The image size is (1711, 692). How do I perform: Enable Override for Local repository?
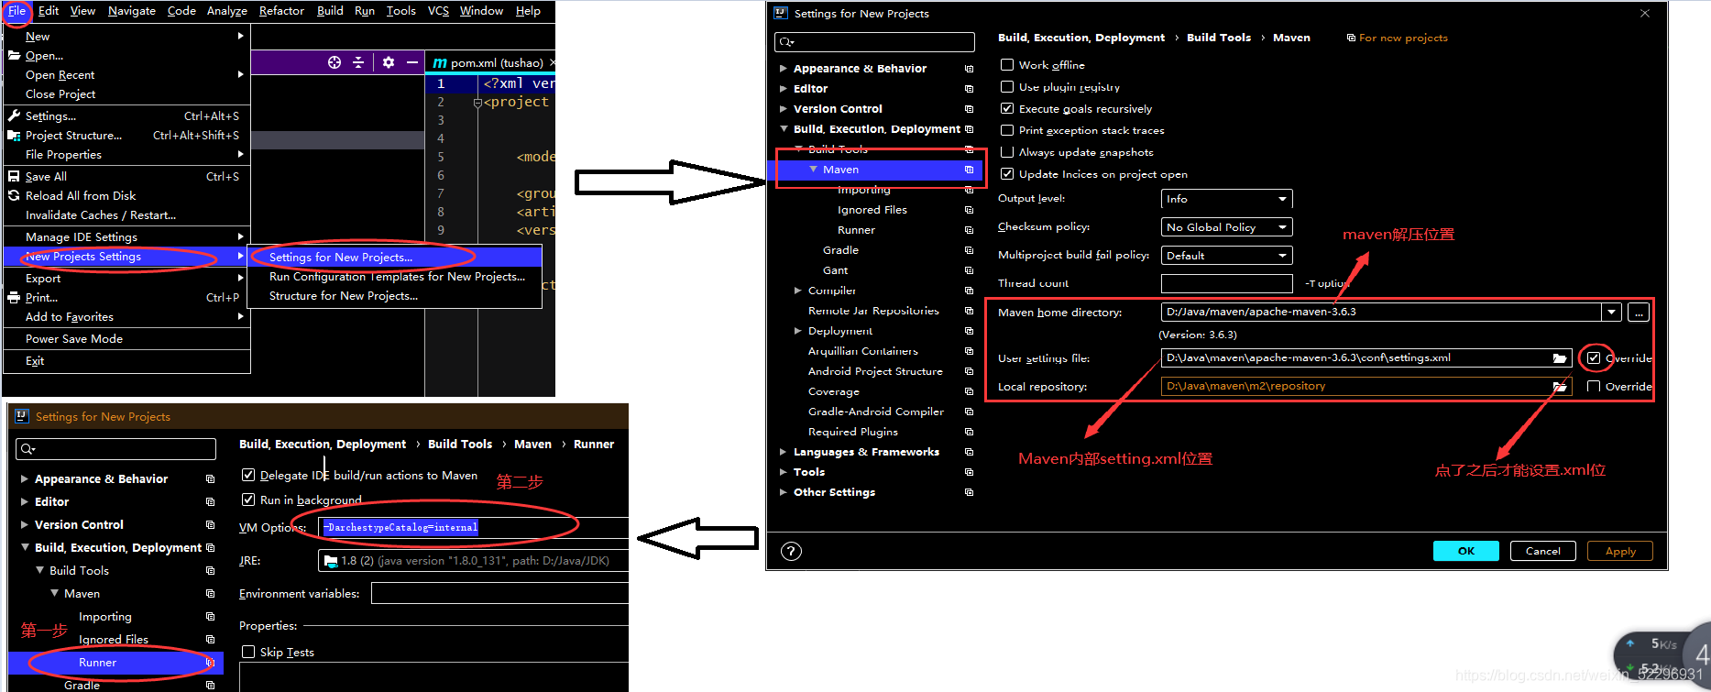click(1594, 387)
